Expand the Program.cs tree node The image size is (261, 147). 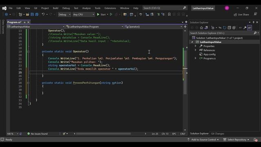coord(196,58)
